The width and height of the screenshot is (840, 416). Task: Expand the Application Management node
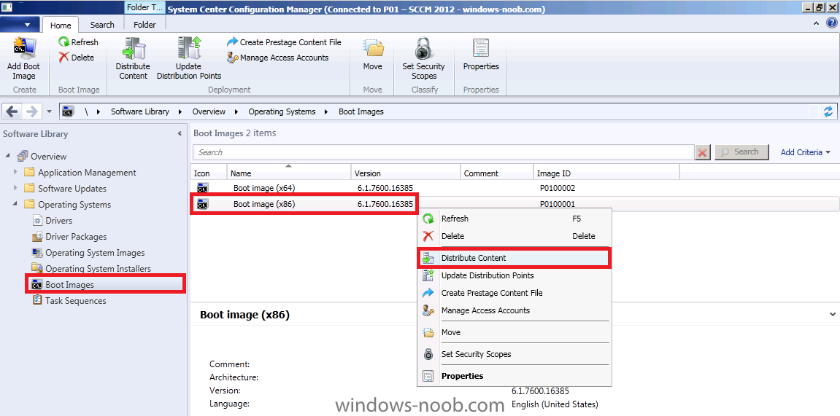tap(15, 172)
